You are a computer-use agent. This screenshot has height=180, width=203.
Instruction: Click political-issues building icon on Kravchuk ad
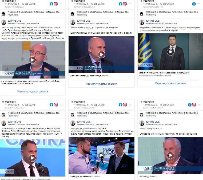tap(141, 114)
